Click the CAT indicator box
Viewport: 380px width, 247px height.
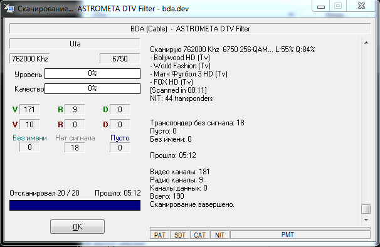199,235
